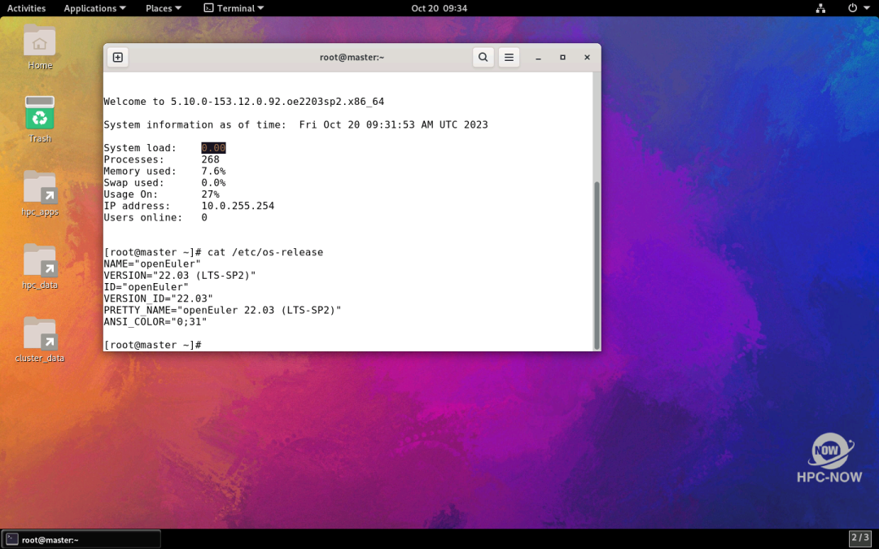Open the terminal hamburger menu

(x=509, y=57)
